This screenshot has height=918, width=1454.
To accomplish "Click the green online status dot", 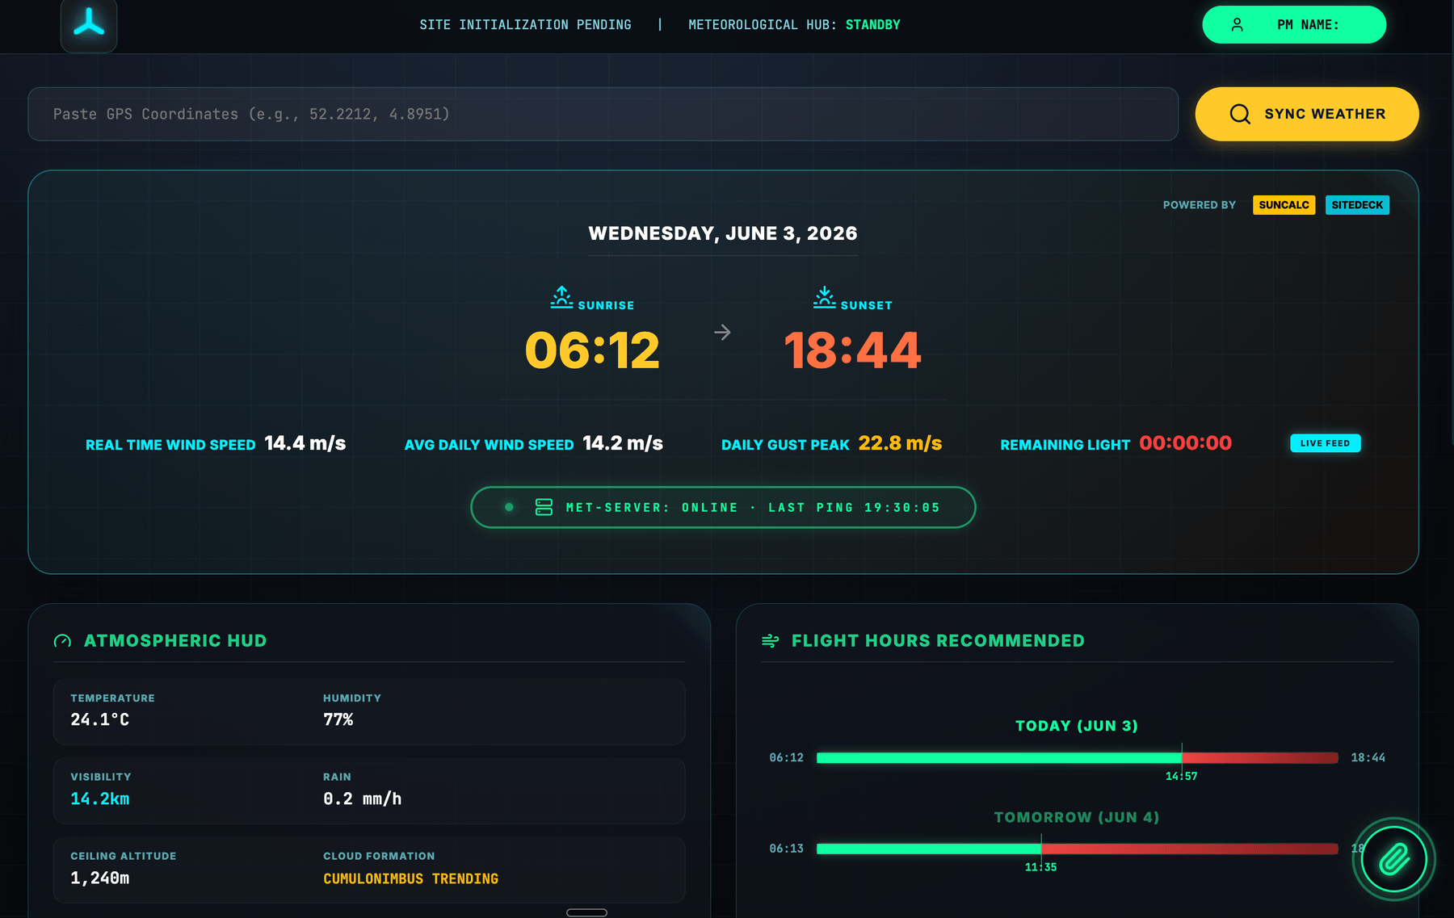I will 509,507.
